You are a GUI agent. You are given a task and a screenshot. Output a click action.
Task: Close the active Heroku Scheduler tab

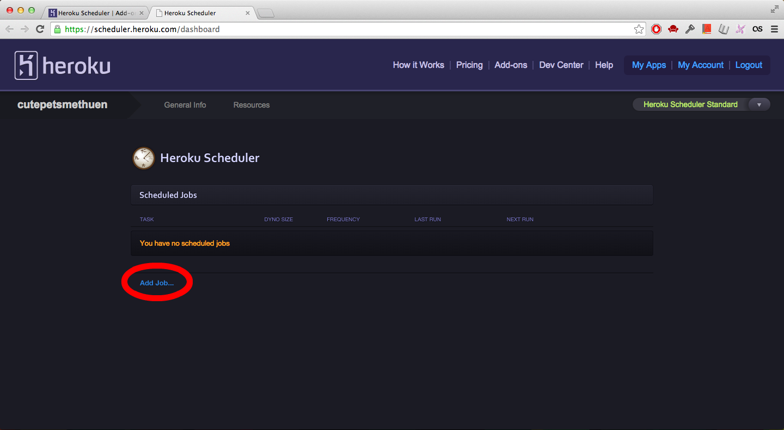248,13
